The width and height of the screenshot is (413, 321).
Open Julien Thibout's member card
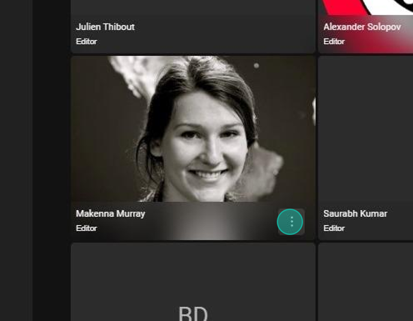click(193, 26)
